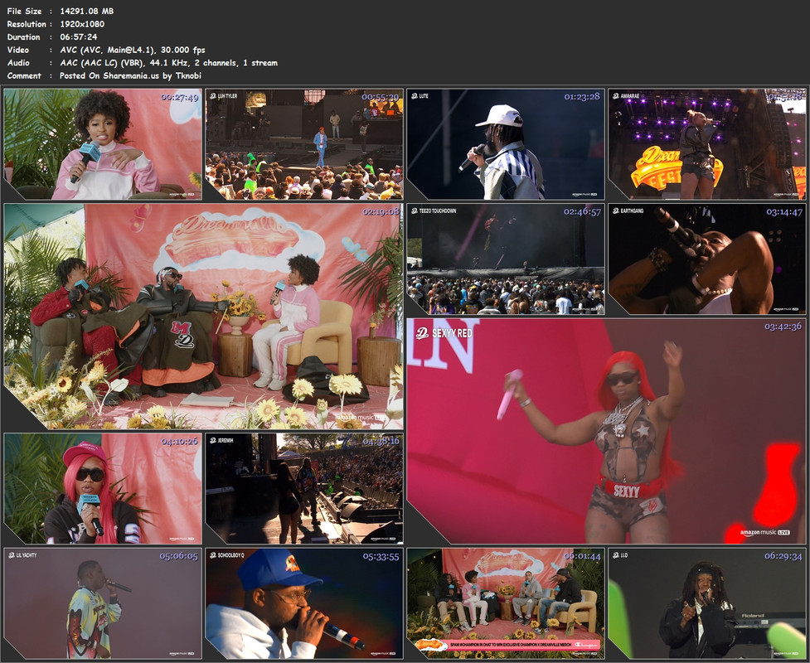Open the thumbnail stamped 00:27:49
Image resolution: width=810 pixels, height=663 pixels.
point(103,144)
